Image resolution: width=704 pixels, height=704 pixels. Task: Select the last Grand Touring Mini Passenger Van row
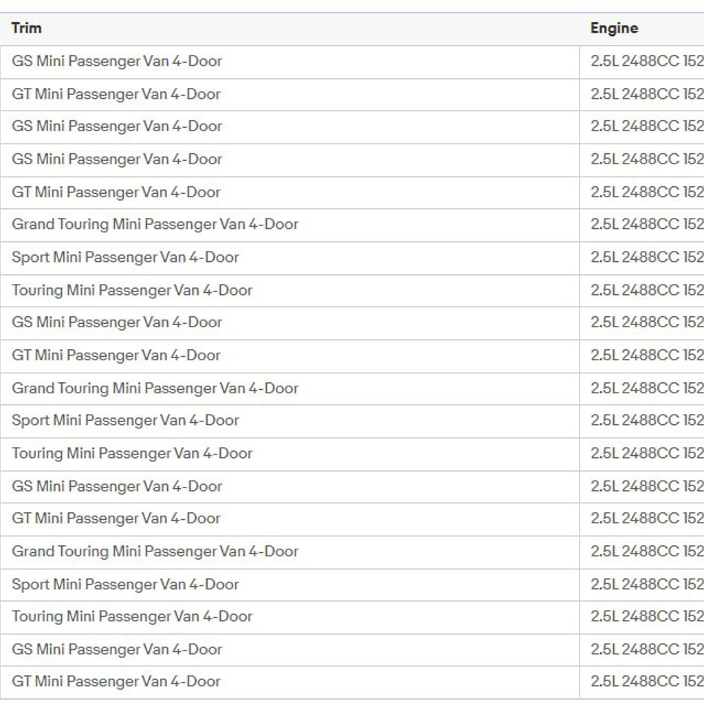[x=352, y=552]
